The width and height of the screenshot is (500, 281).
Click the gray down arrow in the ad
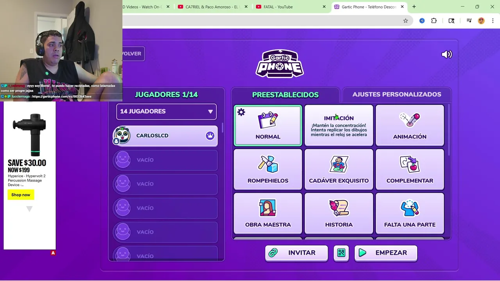coord(29,209)
